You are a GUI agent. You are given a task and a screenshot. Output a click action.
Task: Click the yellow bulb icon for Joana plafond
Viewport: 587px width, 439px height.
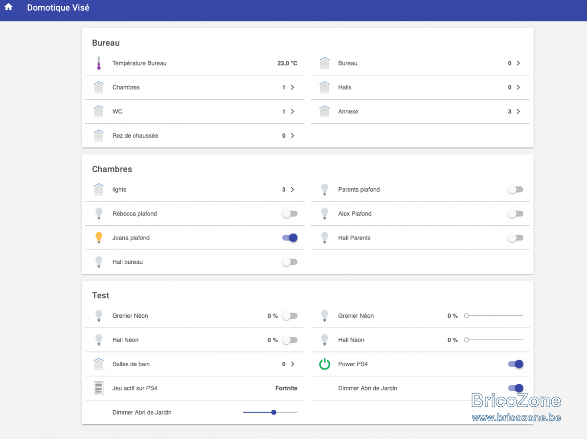point(99,238)
